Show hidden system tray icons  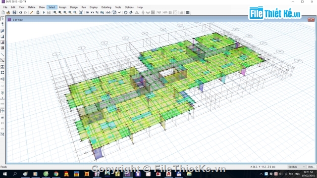pyautogui.click(x=261, y=174)
